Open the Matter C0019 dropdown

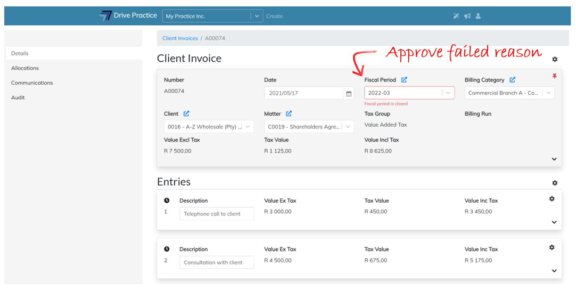(348, 127)
